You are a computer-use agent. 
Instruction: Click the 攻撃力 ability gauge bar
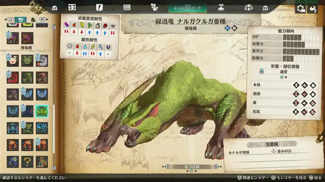pos(301,44)
